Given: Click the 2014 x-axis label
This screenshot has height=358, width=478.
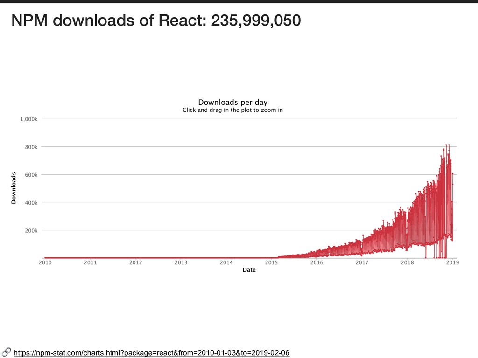Looking at the screenshot, I should coord(226,262).
